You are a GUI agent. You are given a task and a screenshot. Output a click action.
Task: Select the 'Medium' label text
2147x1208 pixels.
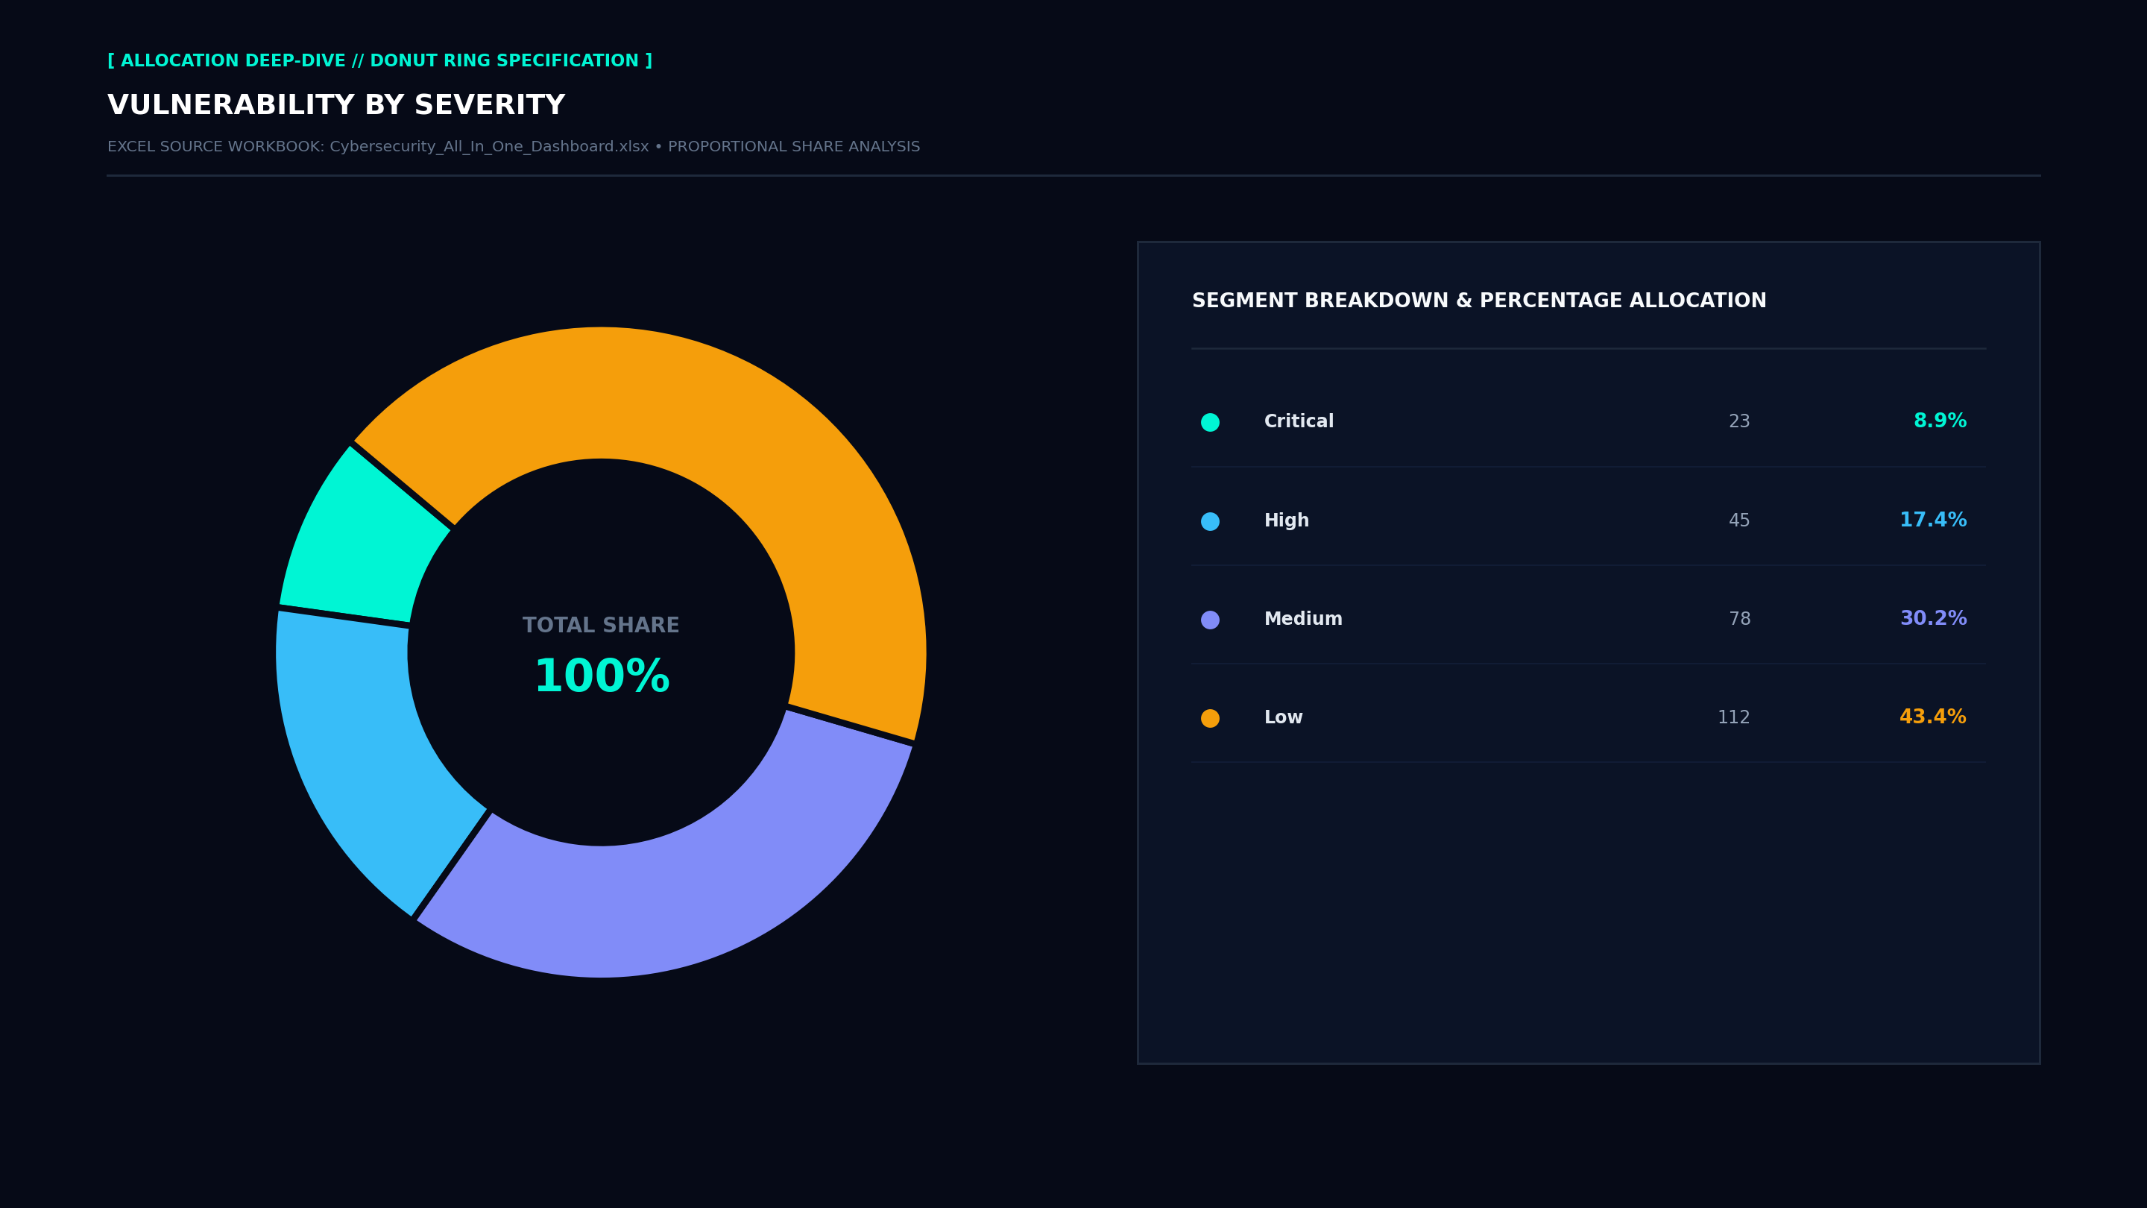pos(1302,620)
